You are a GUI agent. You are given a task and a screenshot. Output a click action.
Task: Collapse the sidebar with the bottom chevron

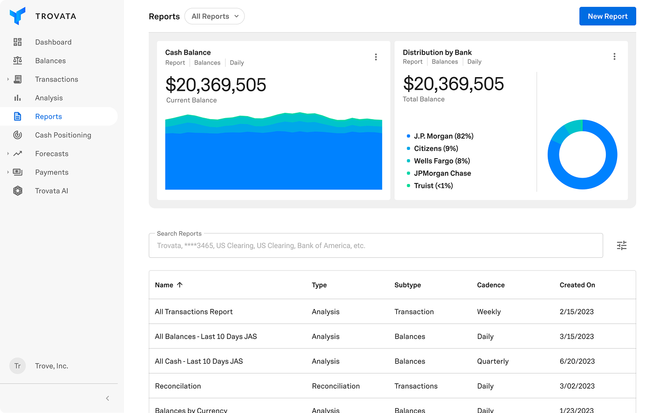107,398
